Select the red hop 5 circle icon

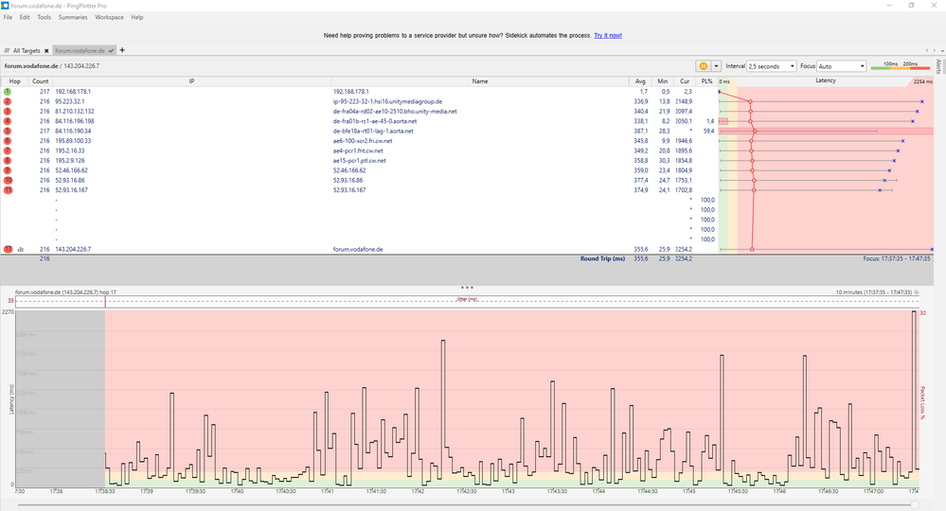pos(7,131)
